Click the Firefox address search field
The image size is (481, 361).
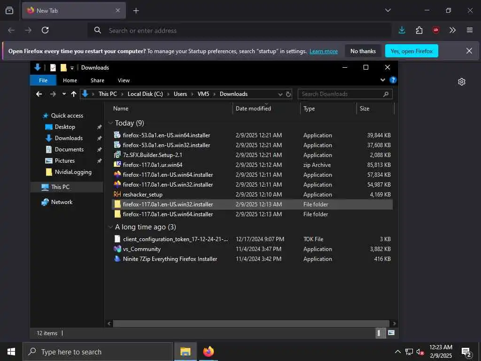point(239,31)
